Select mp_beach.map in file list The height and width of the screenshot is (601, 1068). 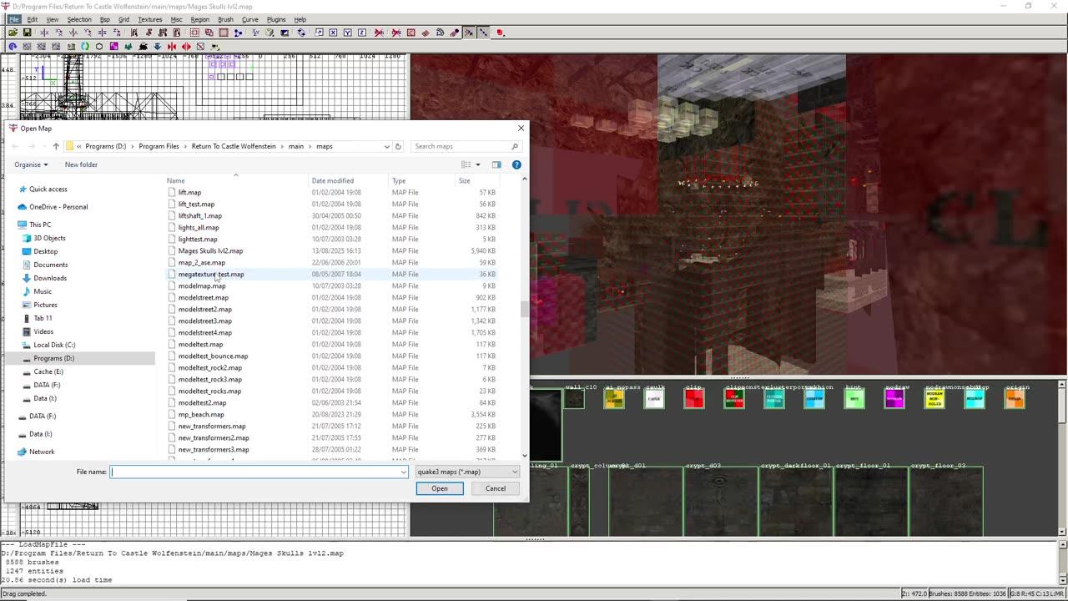[x=201, y=414]
